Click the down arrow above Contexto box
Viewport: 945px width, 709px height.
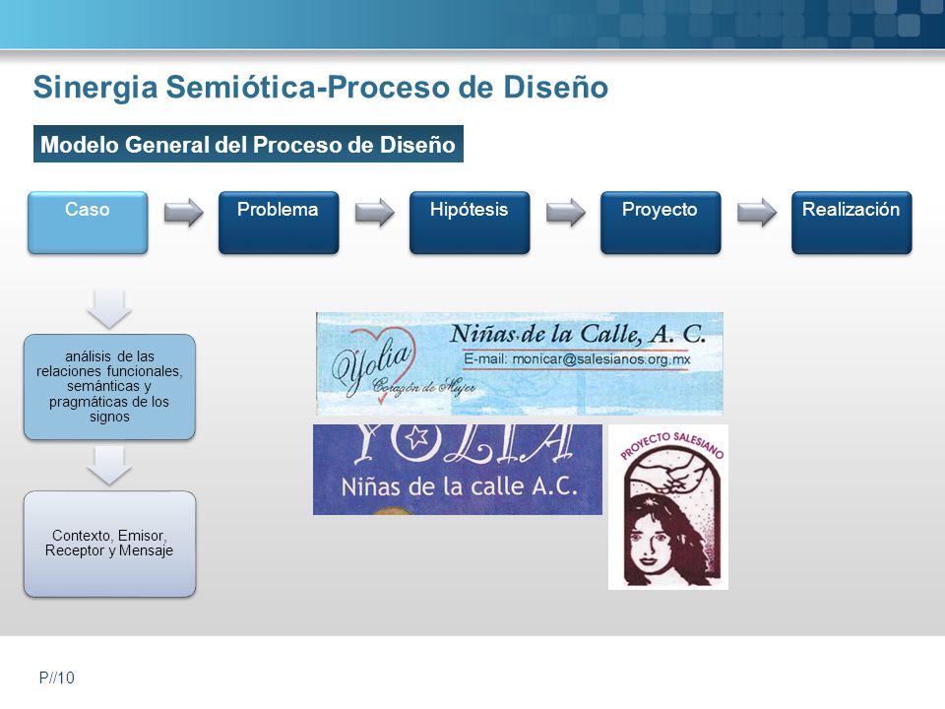click(x=109, y=466)
